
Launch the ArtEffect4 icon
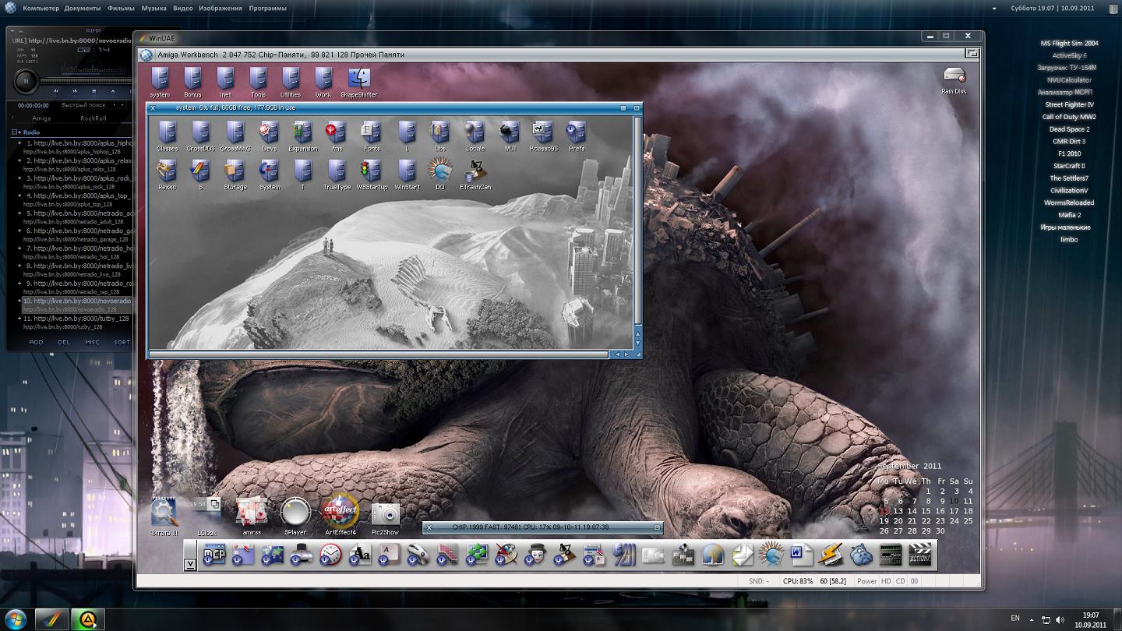340,515
